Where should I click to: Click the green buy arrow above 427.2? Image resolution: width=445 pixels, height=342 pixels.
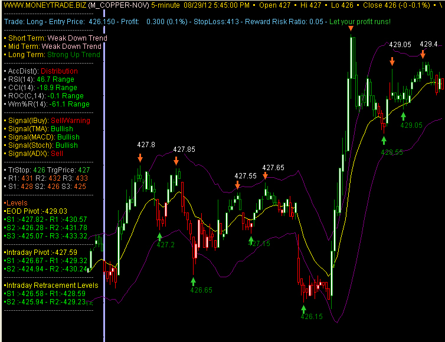159,237
